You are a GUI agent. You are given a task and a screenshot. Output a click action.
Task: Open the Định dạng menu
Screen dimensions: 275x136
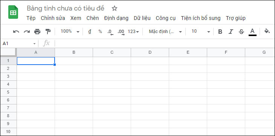coord(116,18)
